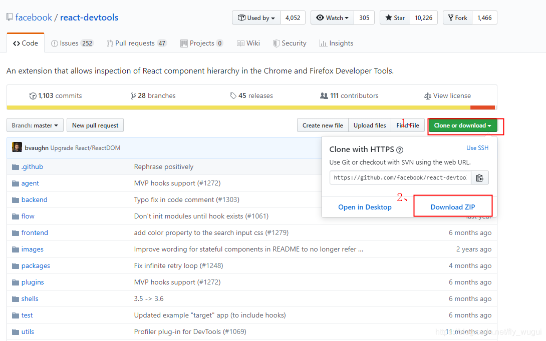Viewport: 546px width, 341px height.
Task: Click the branches fork icon
Action: pos(133,96)
